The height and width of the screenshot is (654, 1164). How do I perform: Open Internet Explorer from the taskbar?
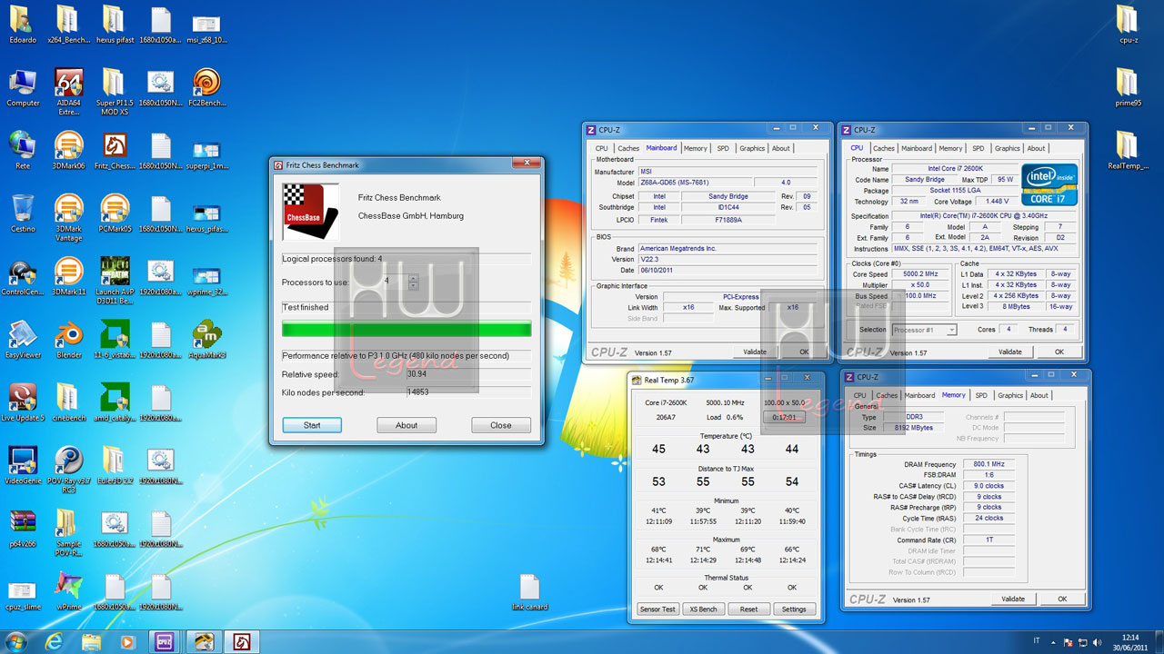(x=55, y=642)
